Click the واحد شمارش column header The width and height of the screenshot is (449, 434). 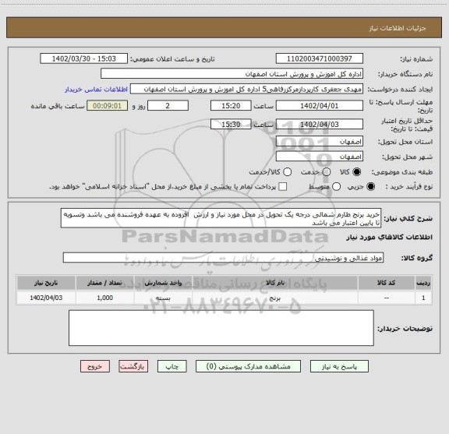click(x=163, y=283)
